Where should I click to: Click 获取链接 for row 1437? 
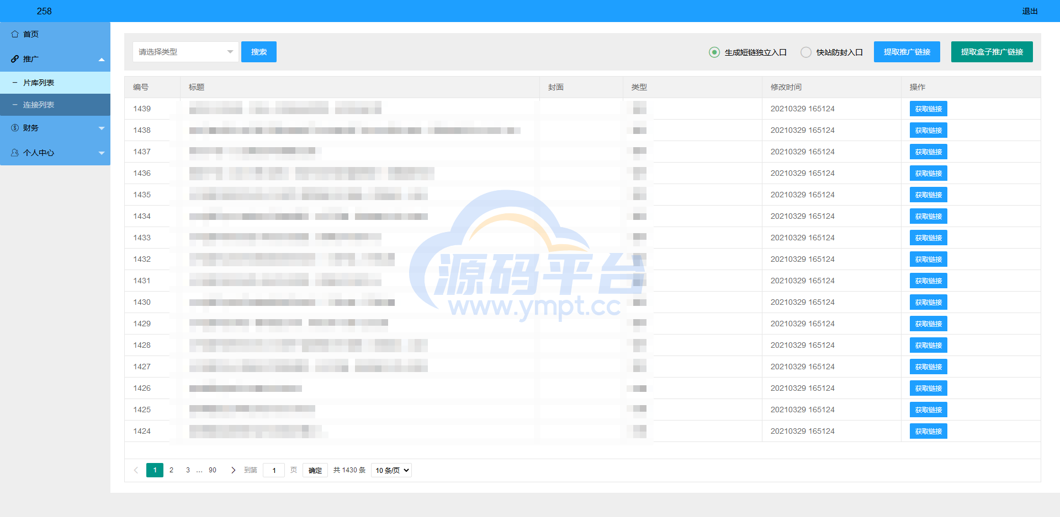929,152
